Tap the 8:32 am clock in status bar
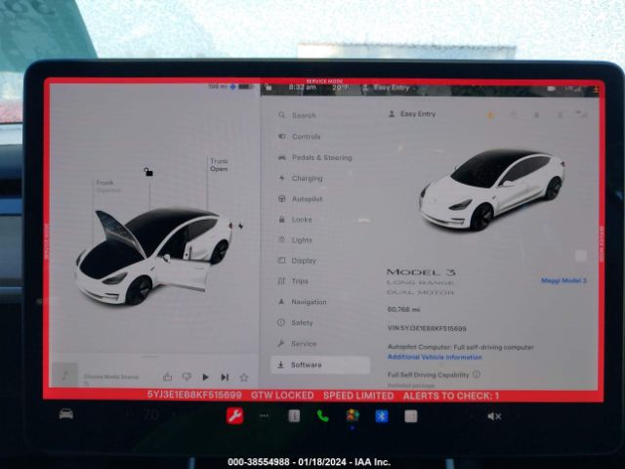This screenshot has width=625, height=469. click(302, 87)
